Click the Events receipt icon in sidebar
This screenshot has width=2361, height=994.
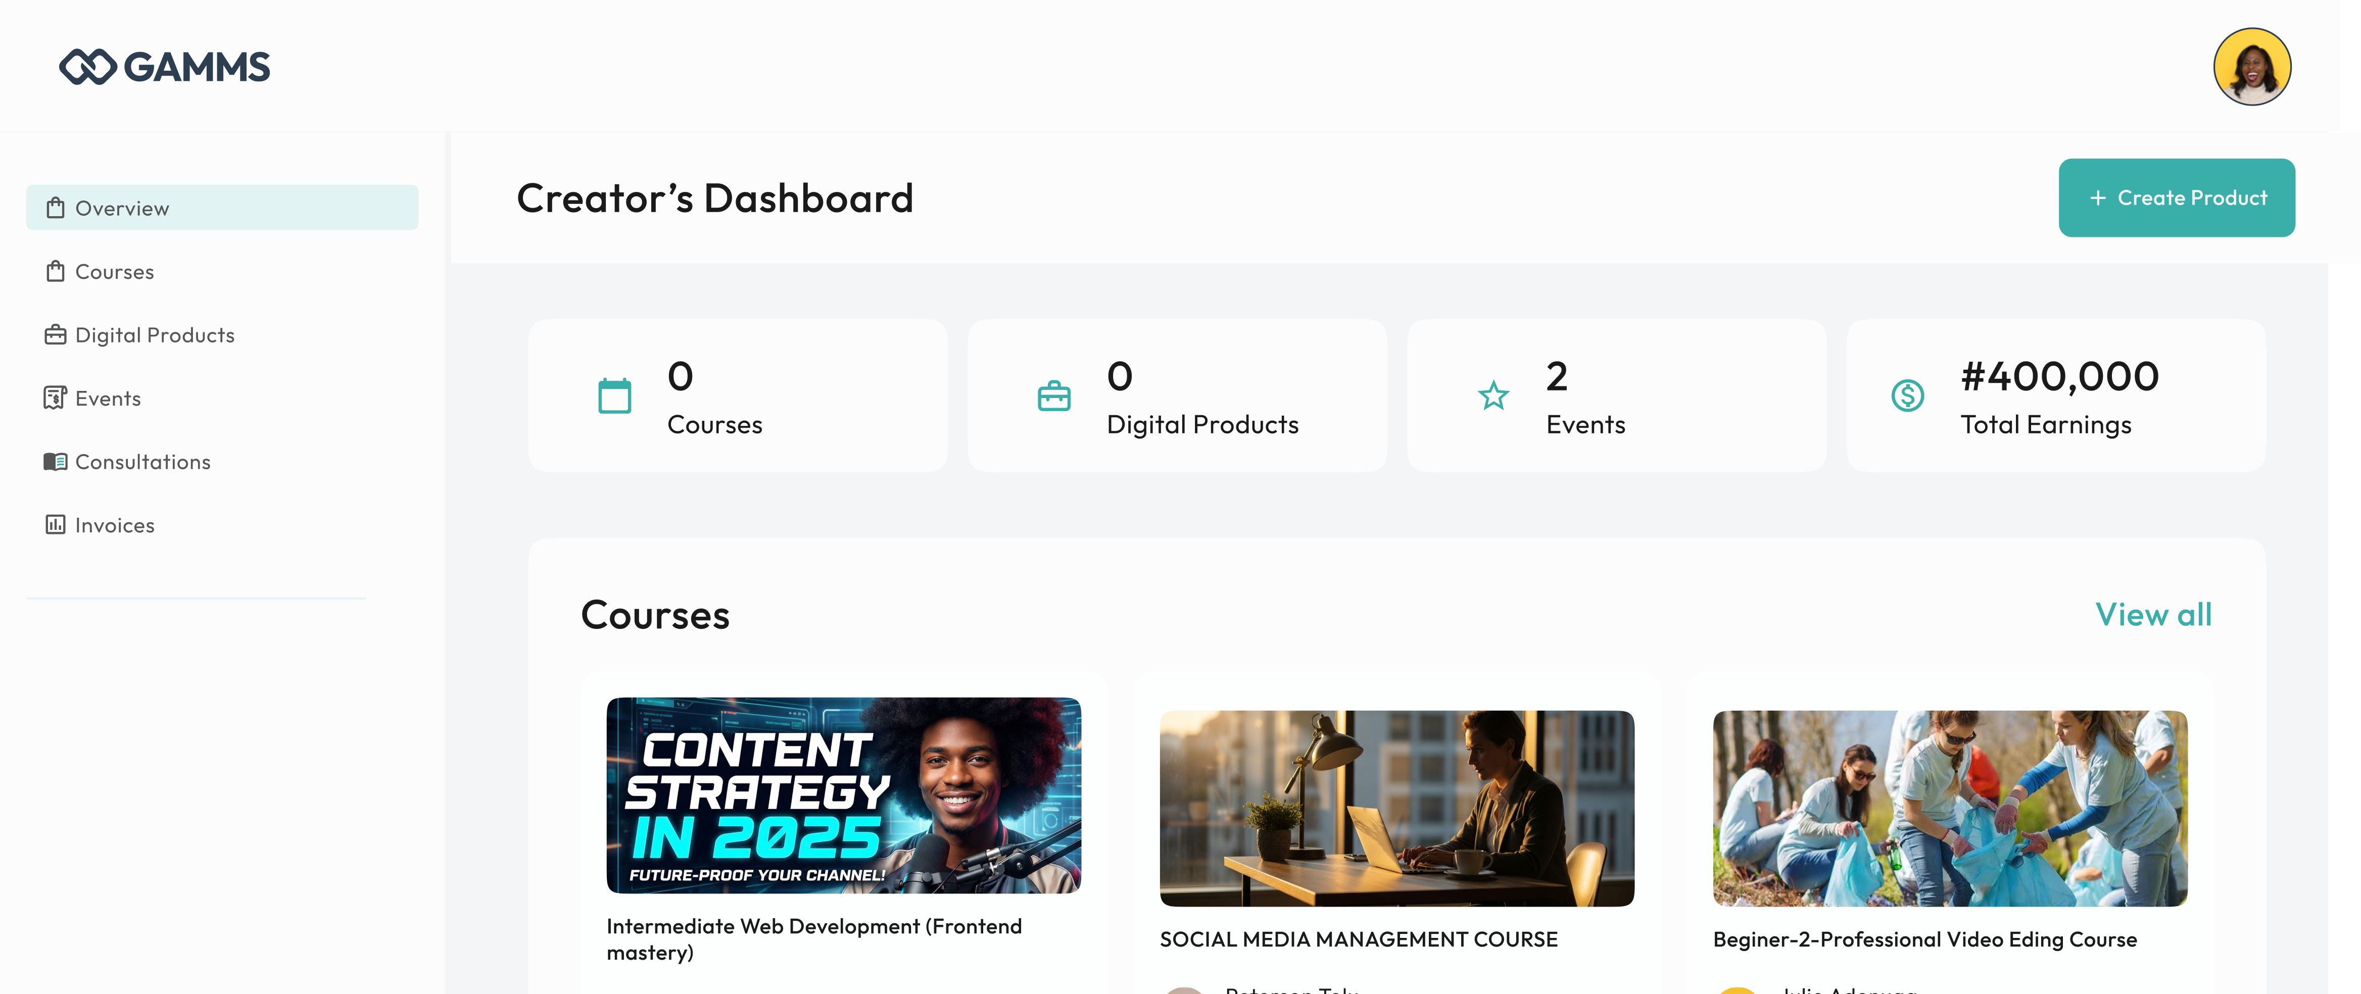coord(55,397)
